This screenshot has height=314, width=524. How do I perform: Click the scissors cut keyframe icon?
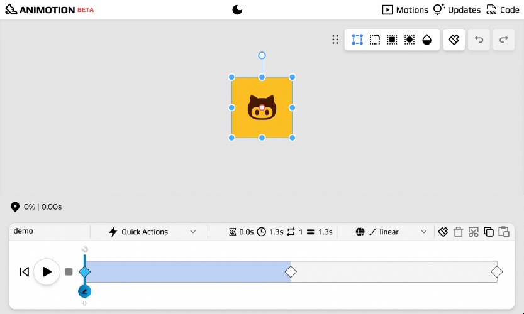pos(474,232)
